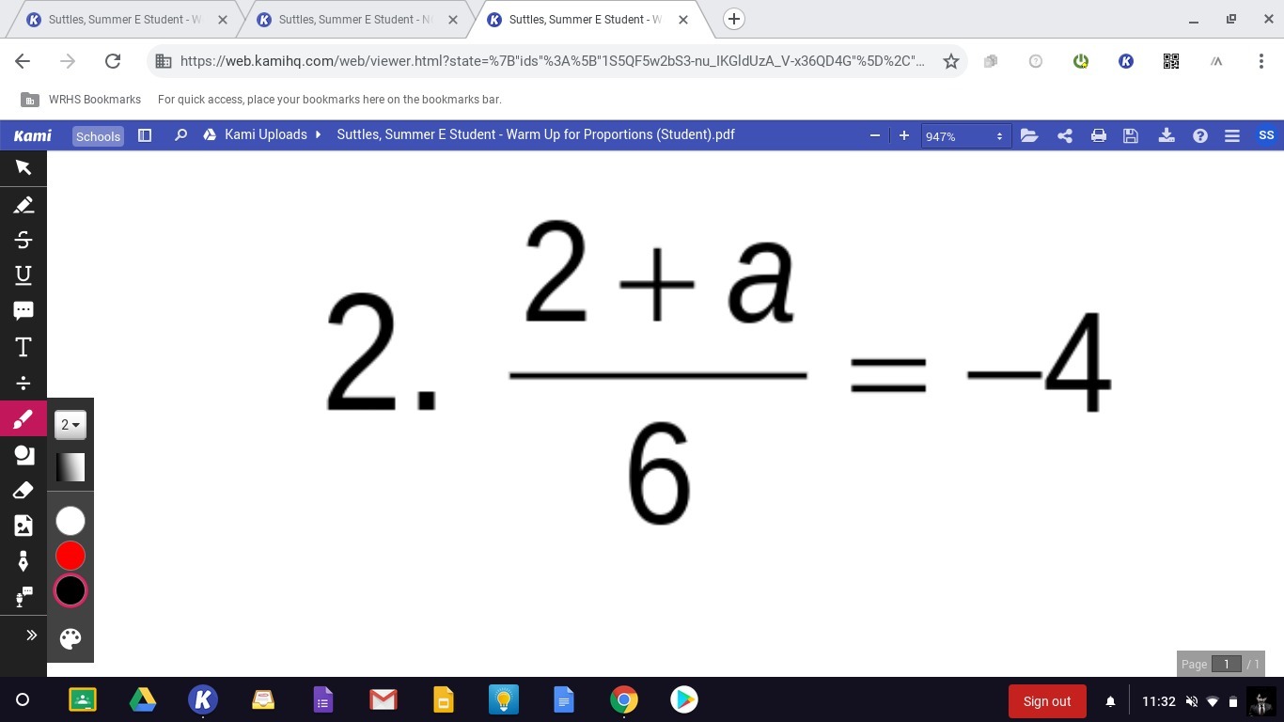The height and width of the screenshot is (722, 1284).
Task: Choose the black color swatch
Action: click(70, 590)
